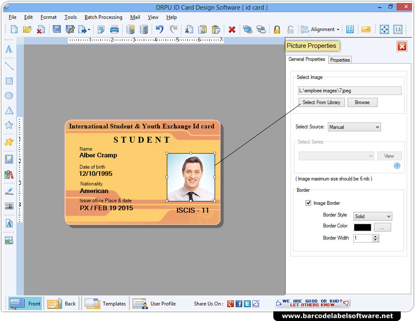Switch the card view to Back
Screen dimensions: 415x321
tap(62, 303)
